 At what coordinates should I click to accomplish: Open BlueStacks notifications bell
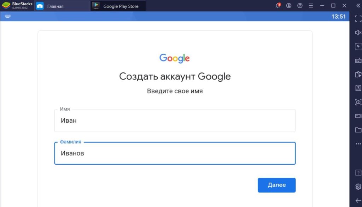(x=278, y=6)
